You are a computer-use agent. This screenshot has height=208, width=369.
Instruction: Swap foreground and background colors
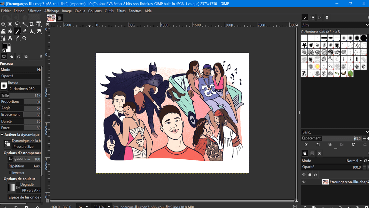pyautogui.click(x=10, y=44)
